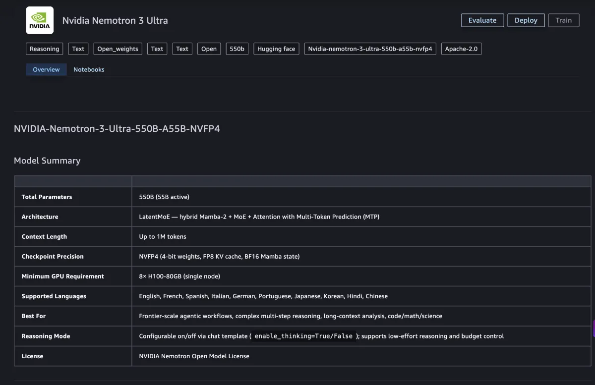
Task: Click the NVFP4 4-bit weights value
Action: [x=219, y=256]
